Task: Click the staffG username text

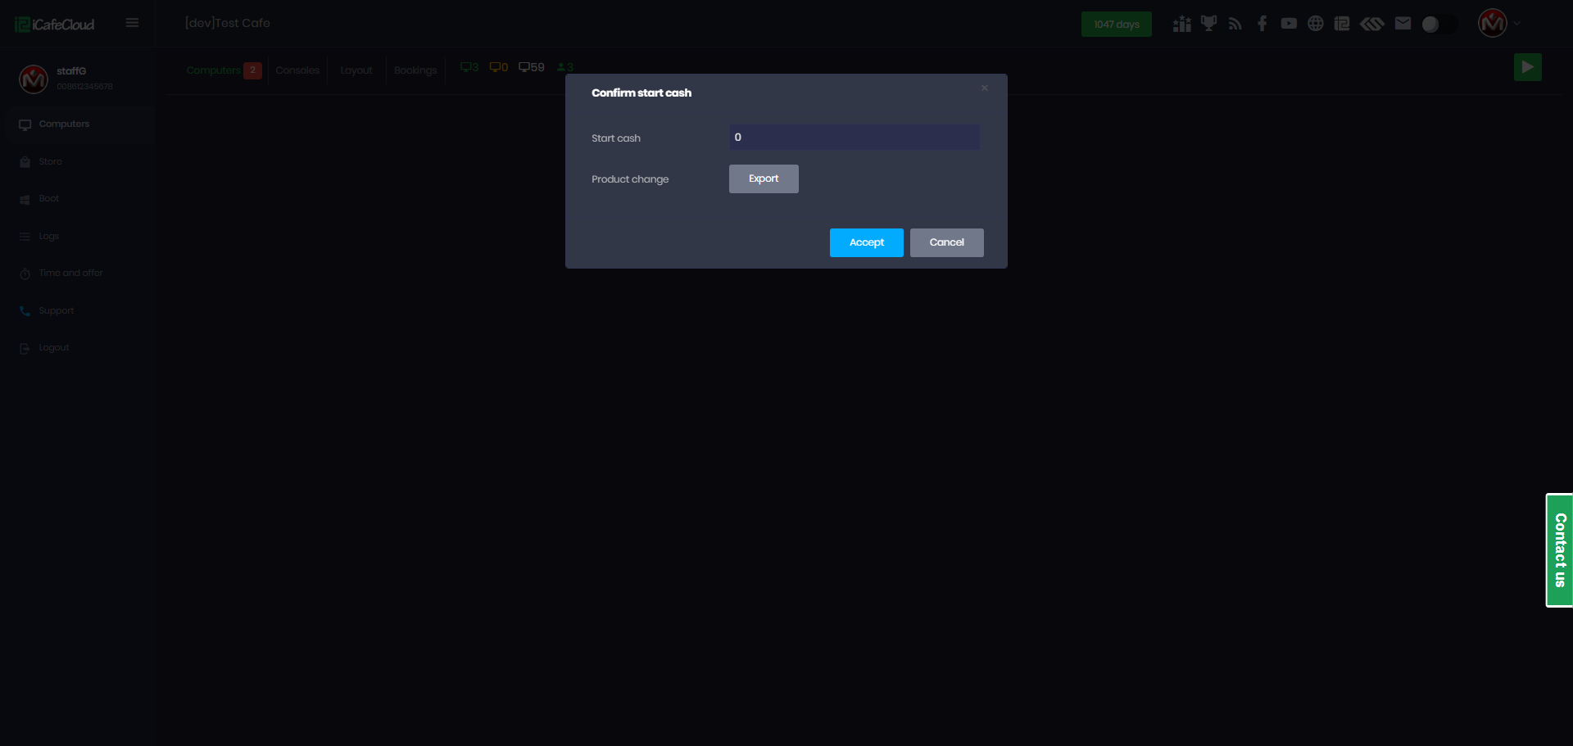Action: pyautogui.click(x=71, y=71)
